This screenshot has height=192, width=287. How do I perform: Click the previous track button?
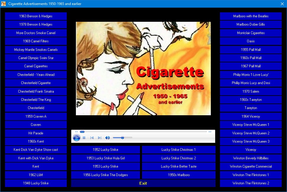click(x=92, y=138)
